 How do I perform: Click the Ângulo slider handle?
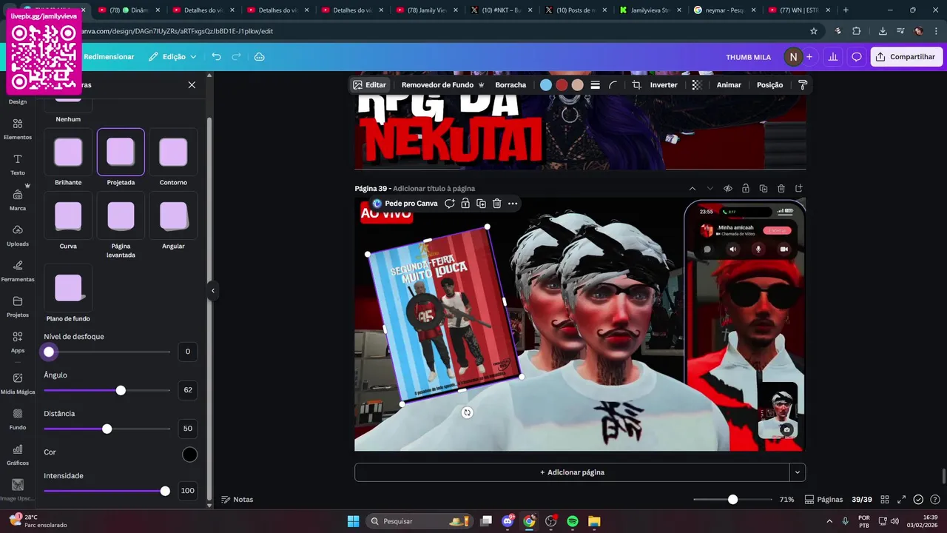(121, 390)
